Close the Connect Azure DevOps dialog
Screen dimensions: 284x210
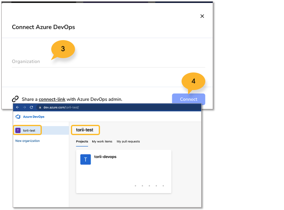tap(202, 16)
